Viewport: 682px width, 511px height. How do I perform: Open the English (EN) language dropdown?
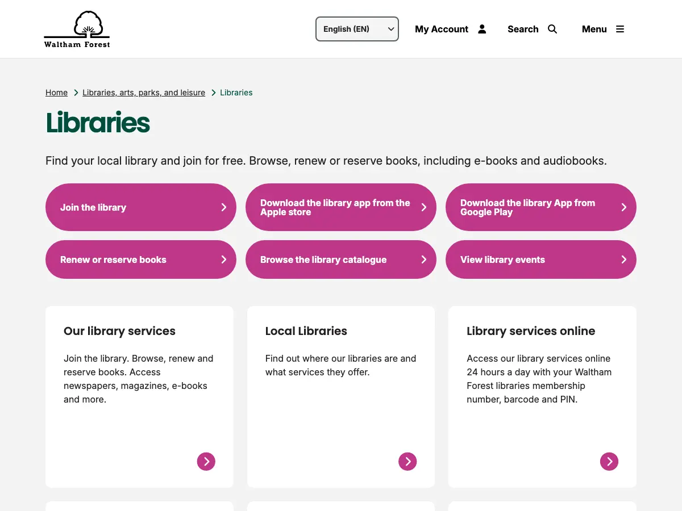tap(357, 29)
